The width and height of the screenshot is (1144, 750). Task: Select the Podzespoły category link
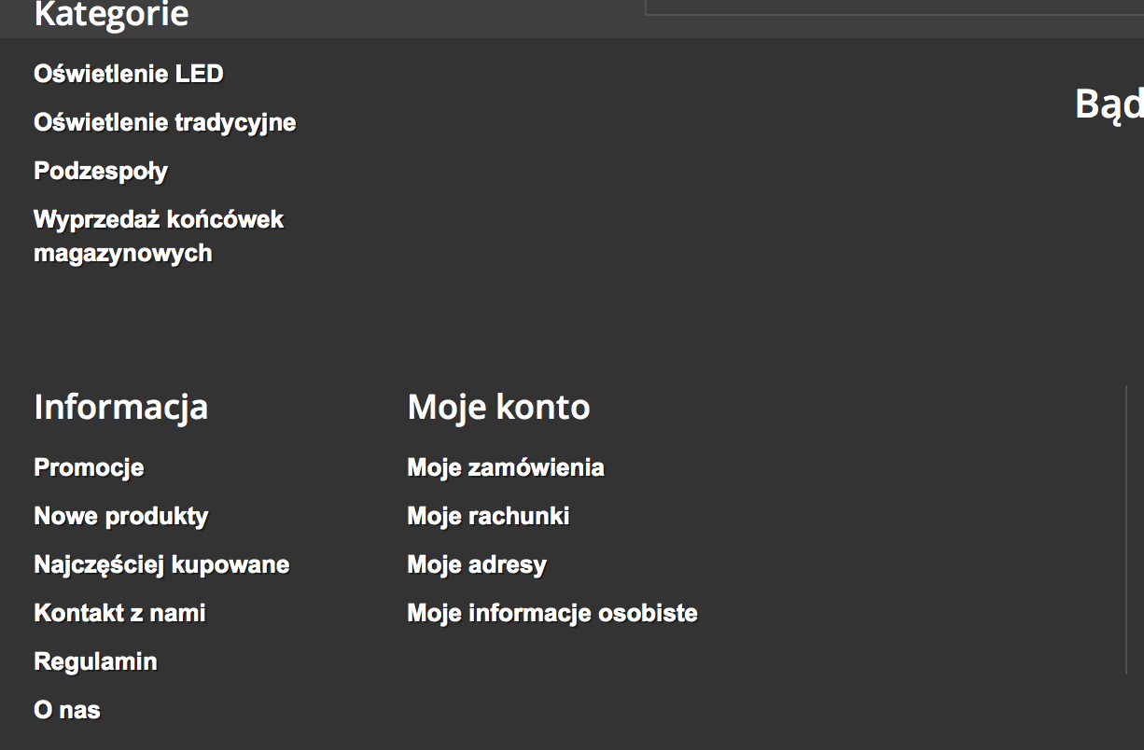pyautogui.click(x=101, y=171)
